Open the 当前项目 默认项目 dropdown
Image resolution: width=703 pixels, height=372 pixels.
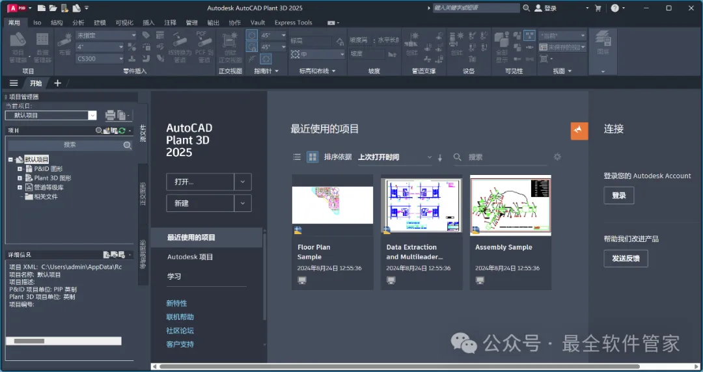pos(92,115)
